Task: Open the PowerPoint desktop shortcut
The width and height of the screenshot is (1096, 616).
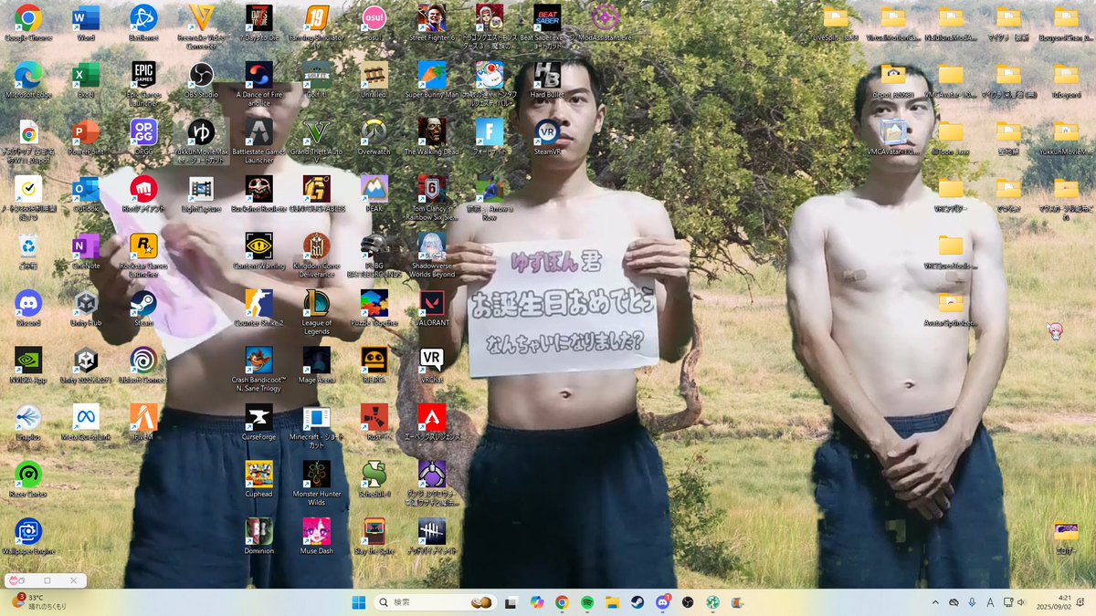Action: click(86, 137)
